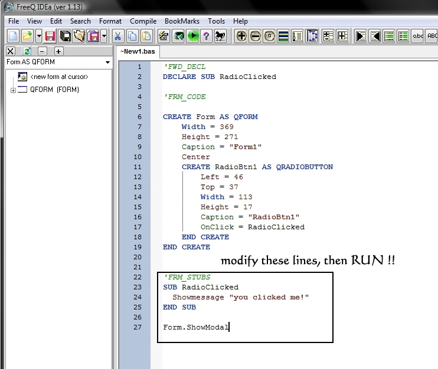Click the green refresh icon in side panel

[x=27, y=51]
